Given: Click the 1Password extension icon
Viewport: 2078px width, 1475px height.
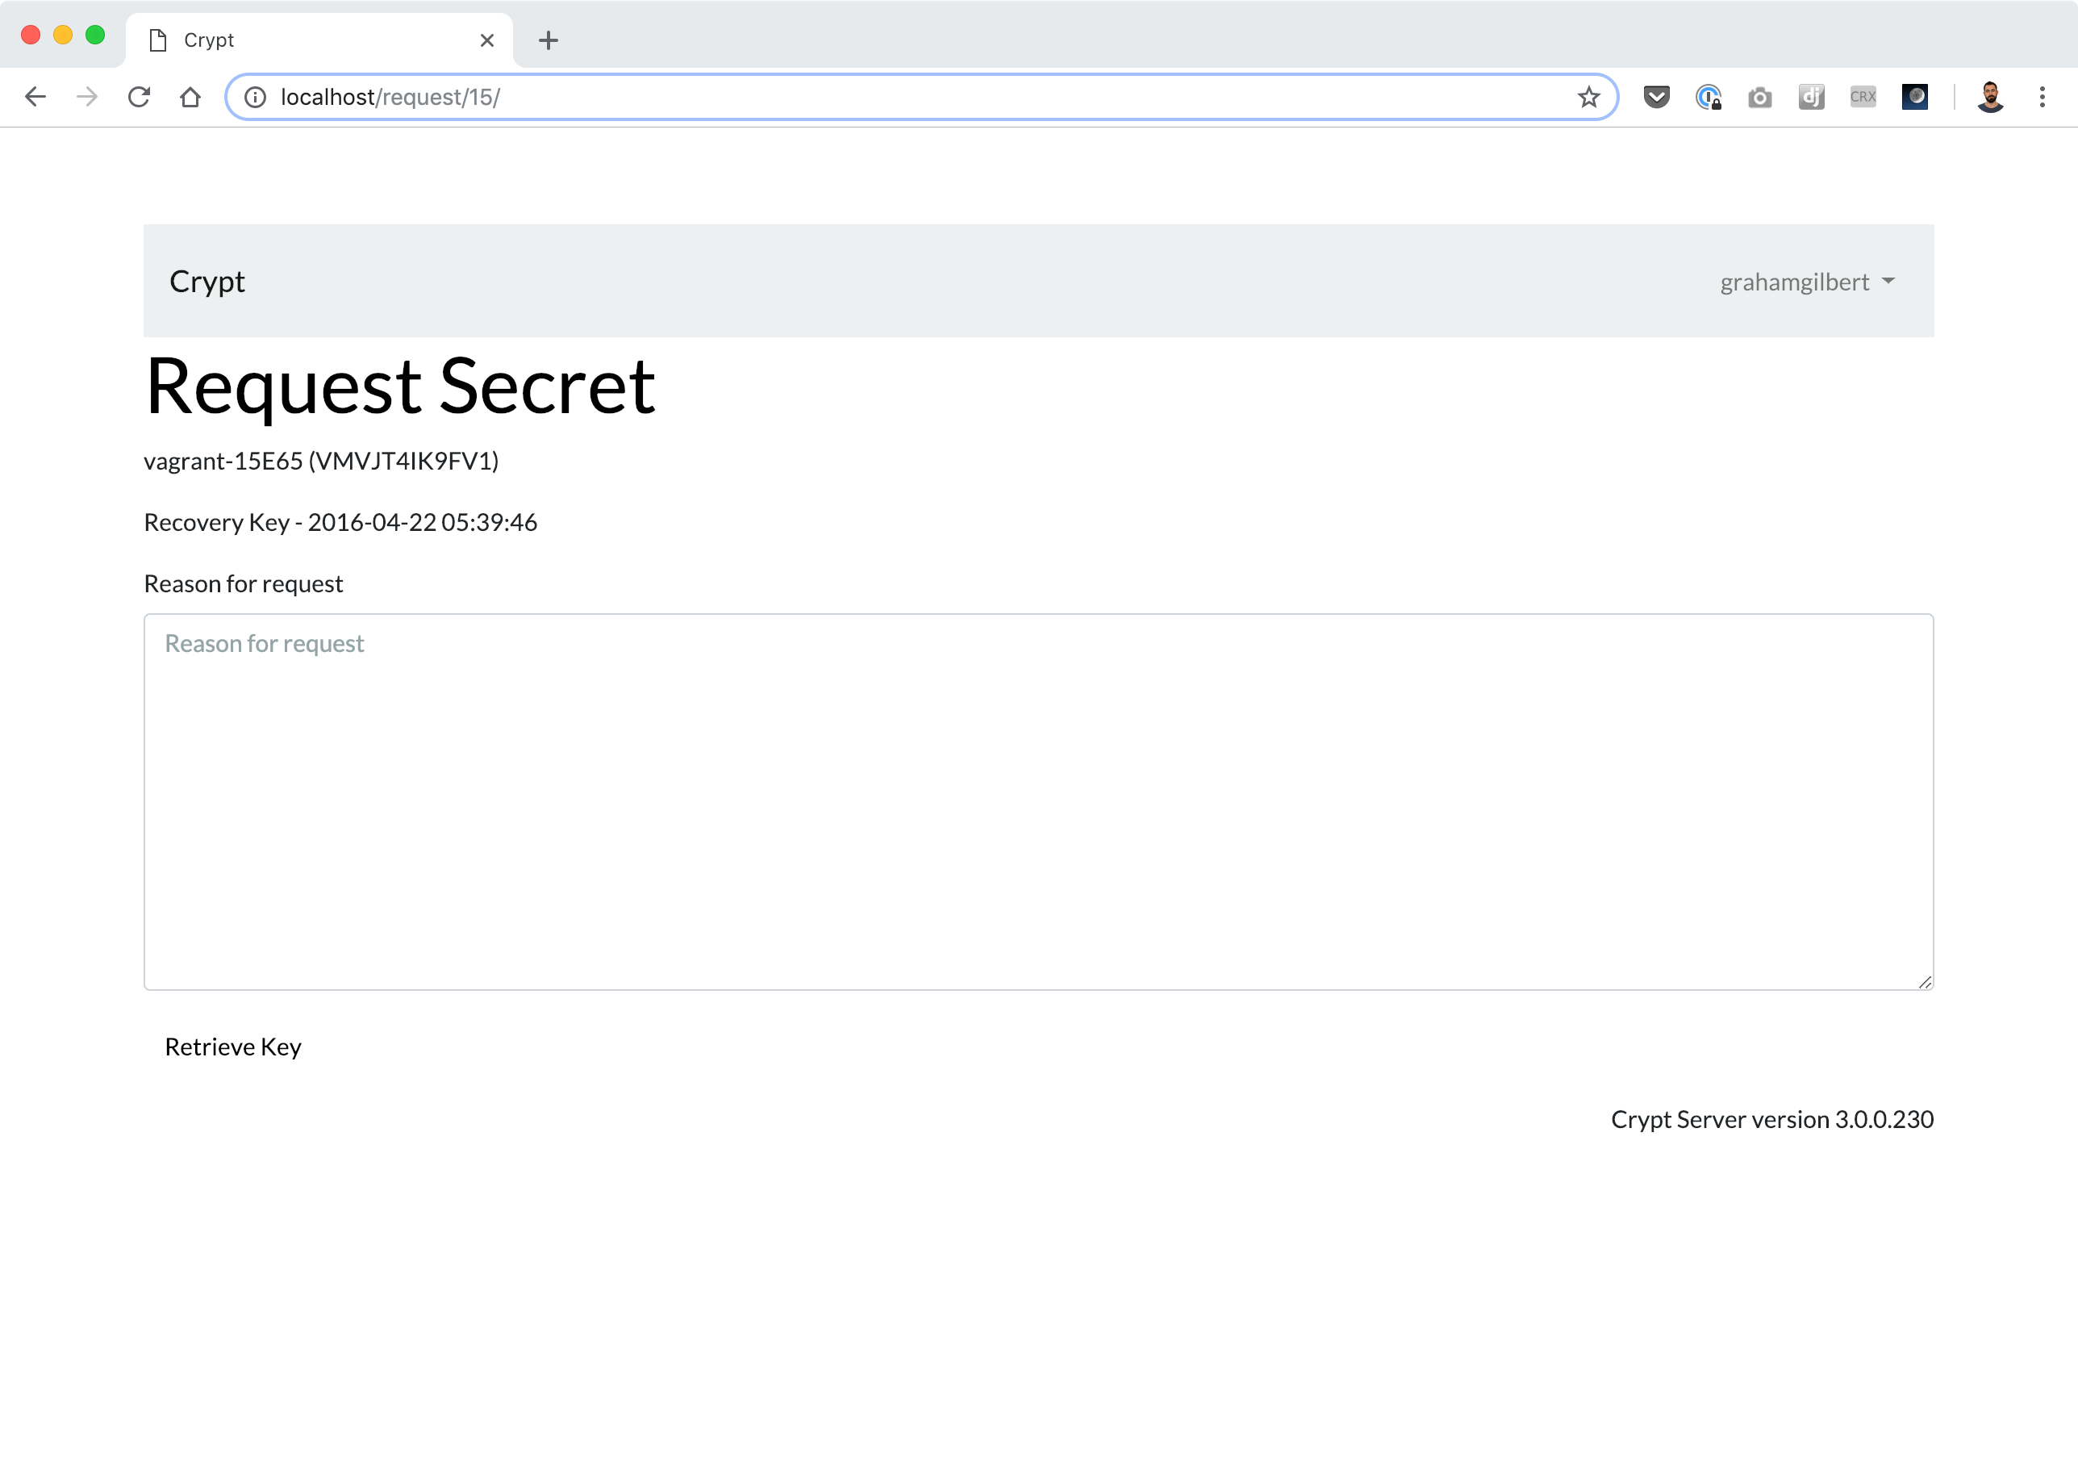Looking at the screenshot, I should tap(1709, 97).
